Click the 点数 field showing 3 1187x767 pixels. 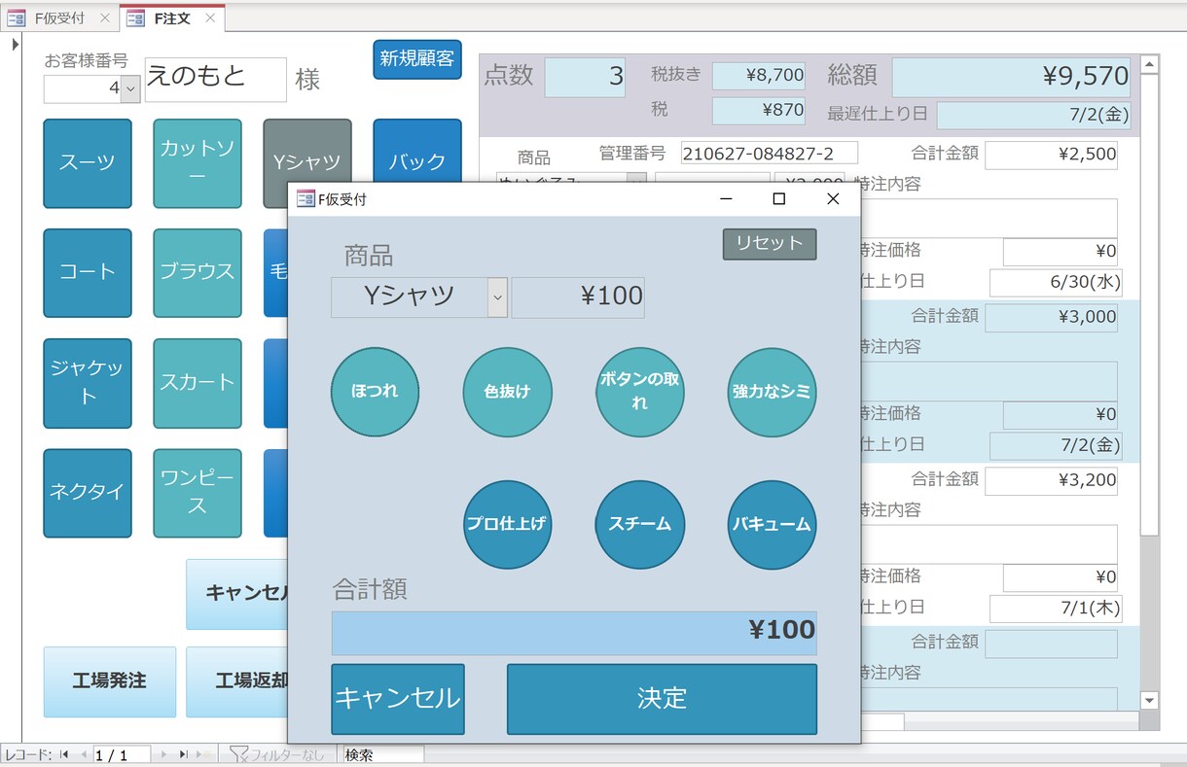click(585, 78)
